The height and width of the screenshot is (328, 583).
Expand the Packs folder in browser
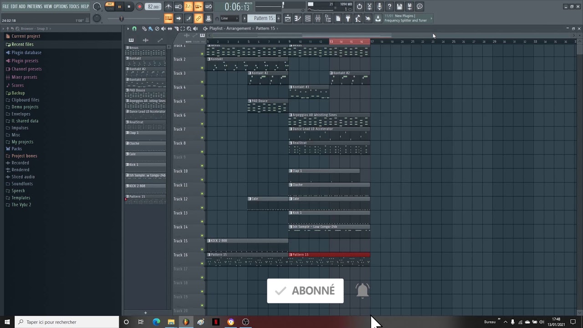16,149
